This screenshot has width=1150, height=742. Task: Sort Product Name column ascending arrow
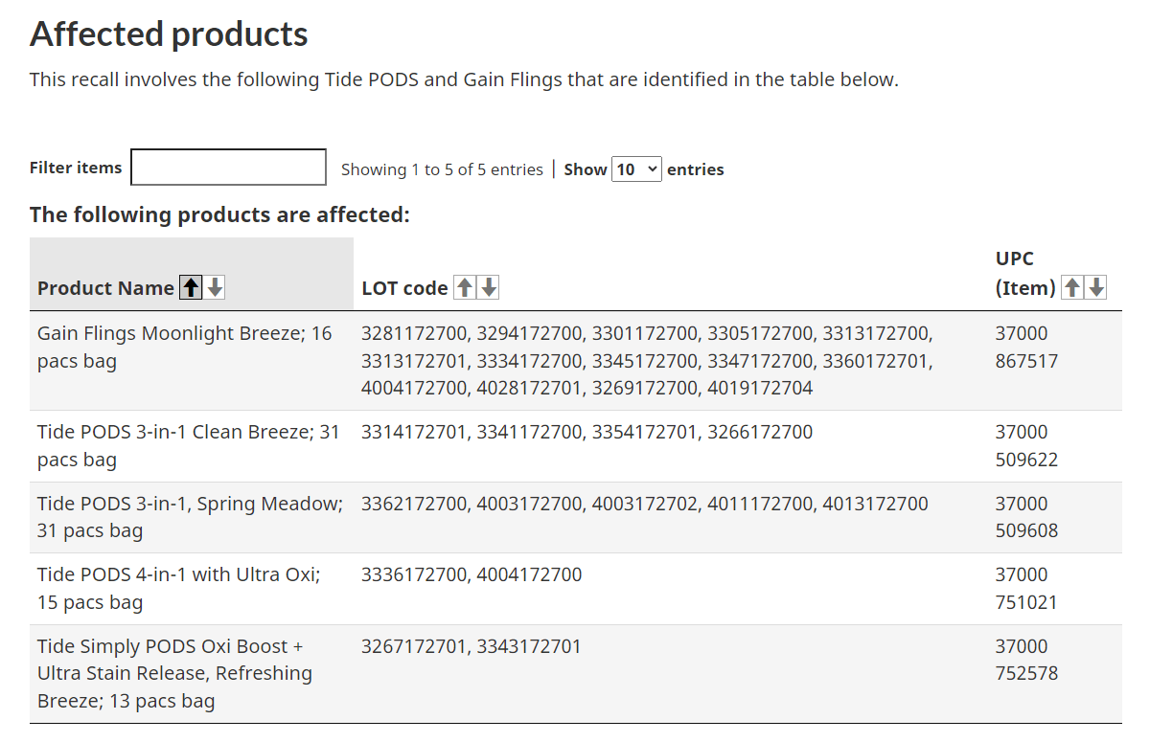192,287
